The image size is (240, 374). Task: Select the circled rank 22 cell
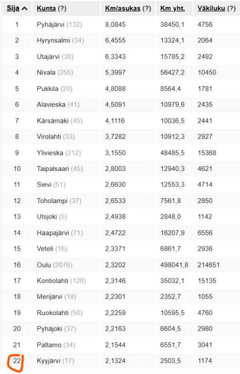click(x=17, y=361)
